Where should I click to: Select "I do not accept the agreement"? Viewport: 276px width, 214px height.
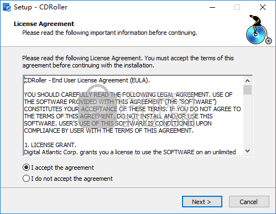point(67,179)
